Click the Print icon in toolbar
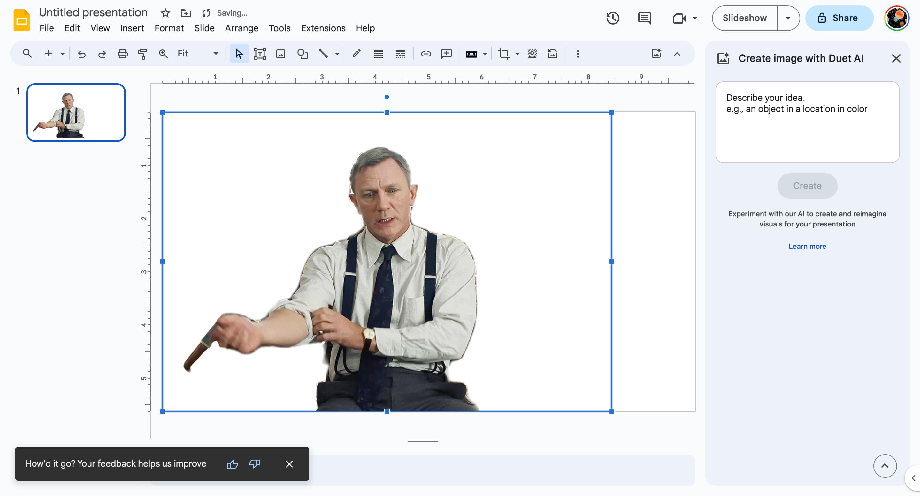The image size is (920, 496). (x=122, y=54)
